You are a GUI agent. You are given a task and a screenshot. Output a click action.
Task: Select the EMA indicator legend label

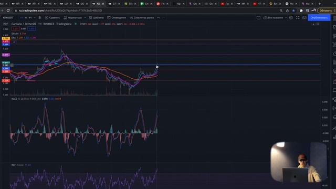click(x=14, y=37)
